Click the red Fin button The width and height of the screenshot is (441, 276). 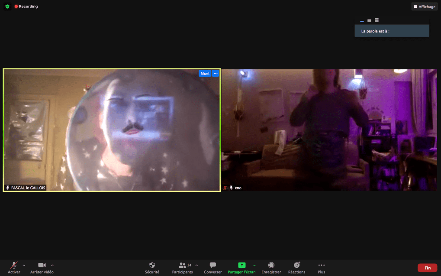(x=427, y=268)
